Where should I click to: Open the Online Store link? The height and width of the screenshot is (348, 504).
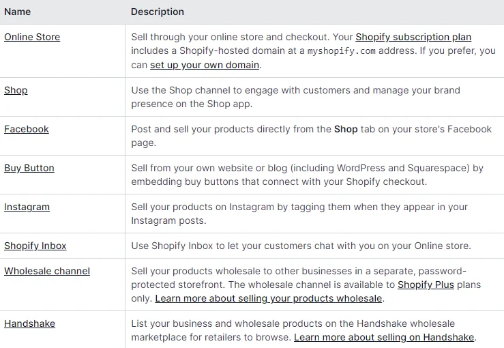[x=32, y=37]
